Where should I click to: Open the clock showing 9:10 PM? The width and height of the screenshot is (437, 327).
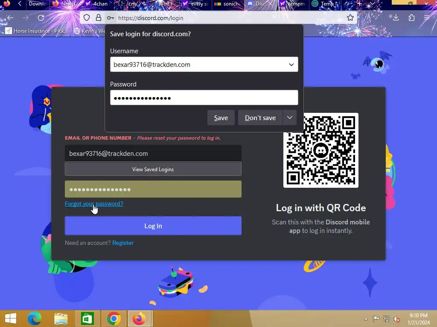coord(418,319)
